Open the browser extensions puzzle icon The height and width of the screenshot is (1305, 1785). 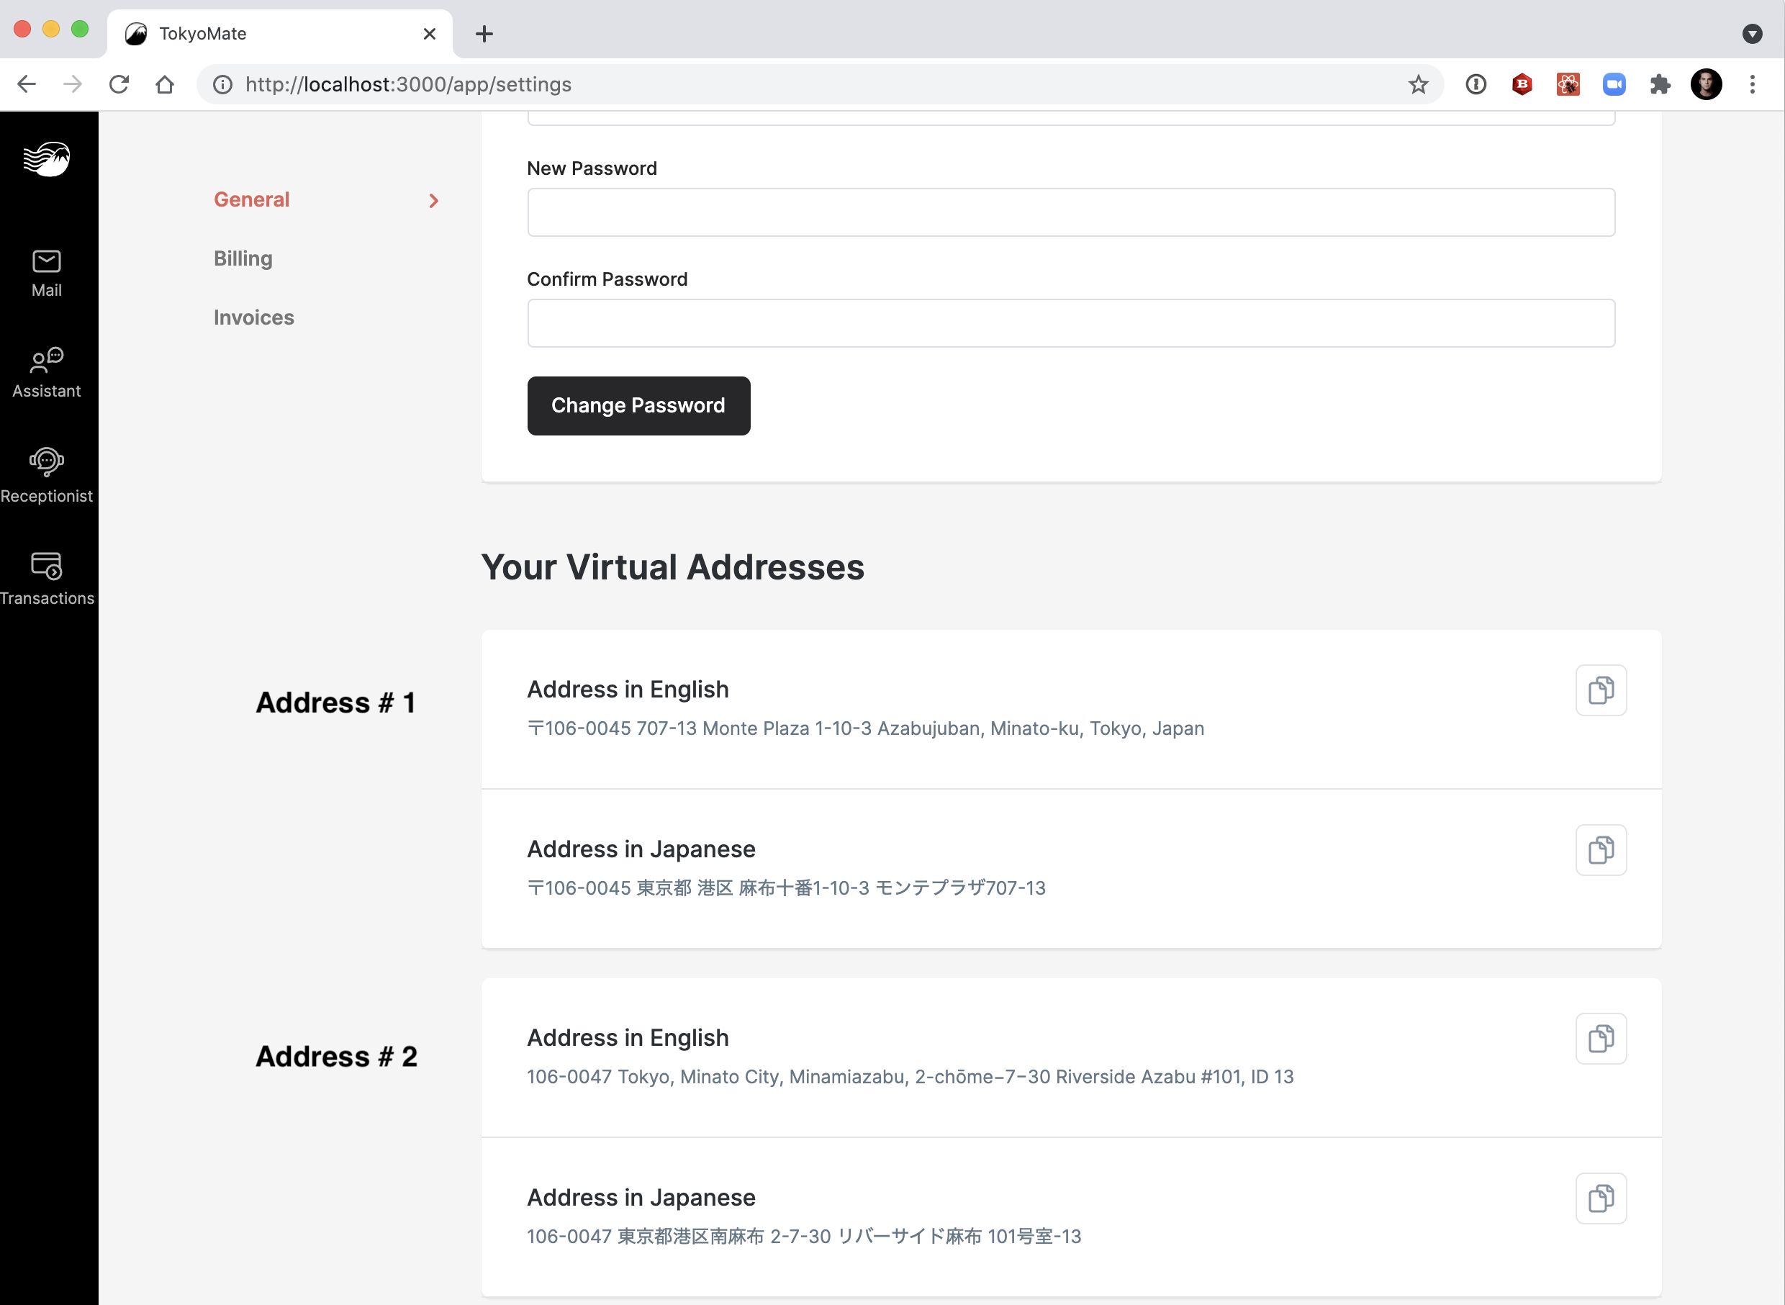[1660, 83]
